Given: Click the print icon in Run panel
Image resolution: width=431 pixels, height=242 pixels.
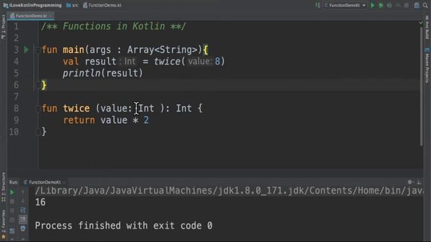Looking at the screenshot, I should point(23,229).
